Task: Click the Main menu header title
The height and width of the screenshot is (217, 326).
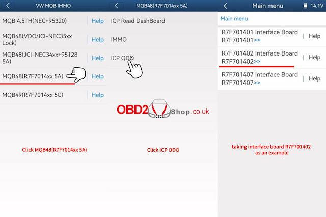Action: [267, 6]
